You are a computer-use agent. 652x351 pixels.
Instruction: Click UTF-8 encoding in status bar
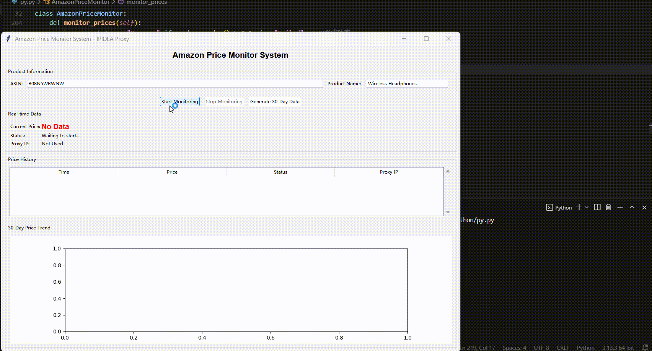click(x=541, y=348)
